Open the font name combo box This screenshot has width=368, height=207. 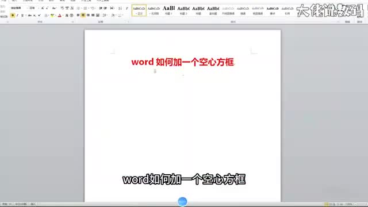[20, 8]
